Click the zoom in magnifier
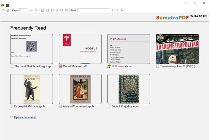 (67, 10)
